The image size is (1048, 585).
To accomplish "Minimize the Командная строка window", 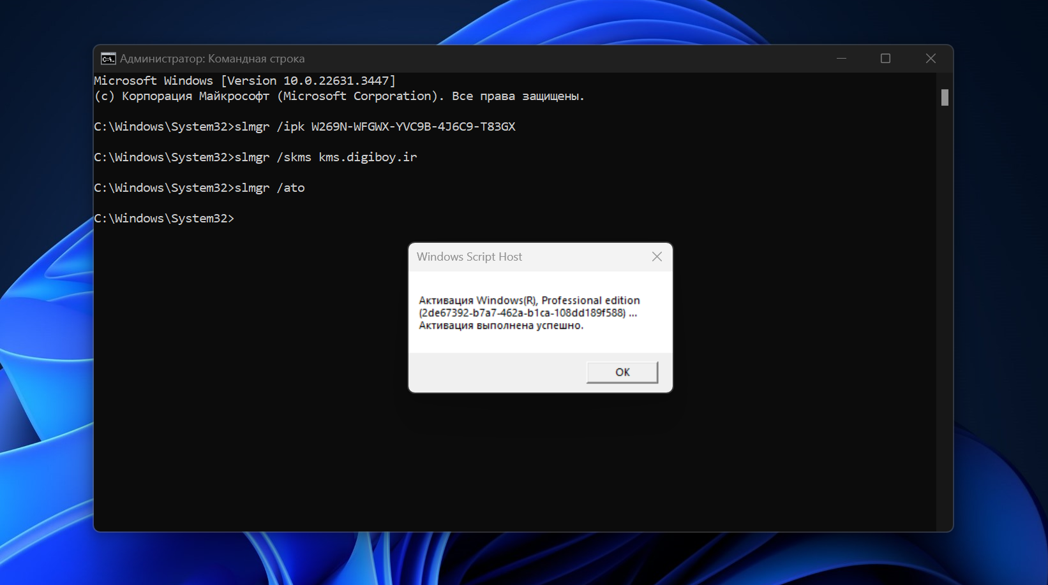I will pyautogui.click(x=841, y=59).
